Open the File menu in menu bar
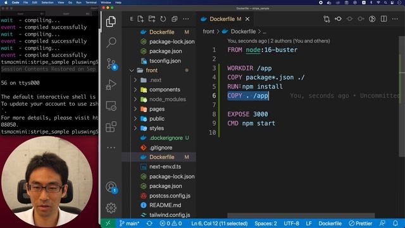The image size is (405, 228). click(x=25, y=3)
